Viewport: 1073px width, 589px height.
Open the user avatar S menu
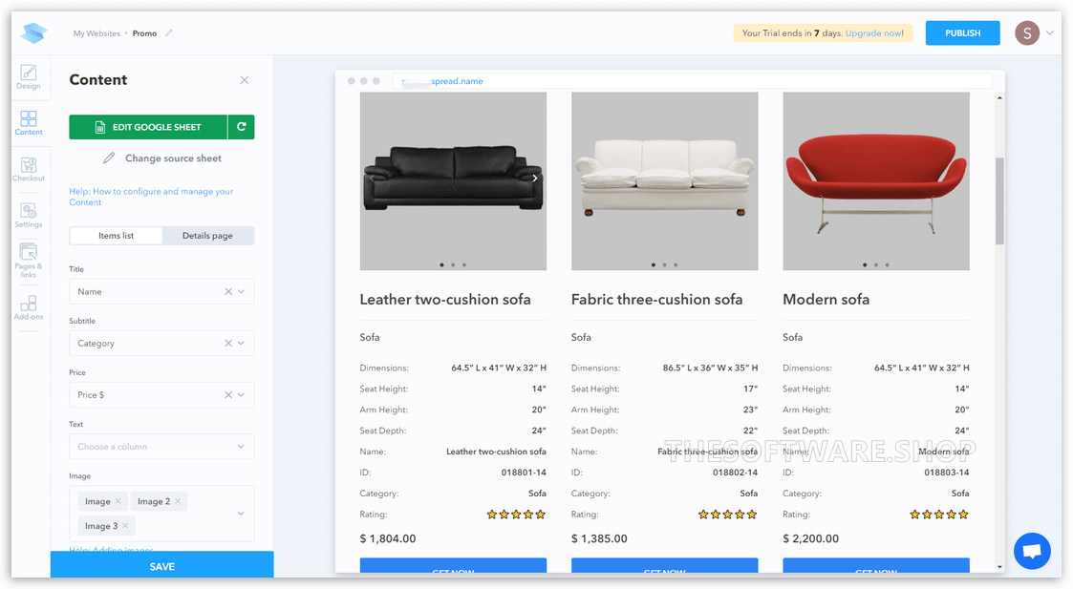[1026, 32]
